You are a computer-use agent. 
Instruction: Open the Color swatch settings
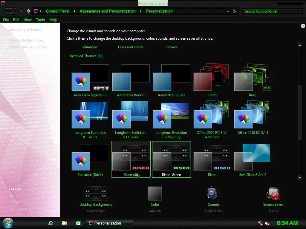(155, 194)
